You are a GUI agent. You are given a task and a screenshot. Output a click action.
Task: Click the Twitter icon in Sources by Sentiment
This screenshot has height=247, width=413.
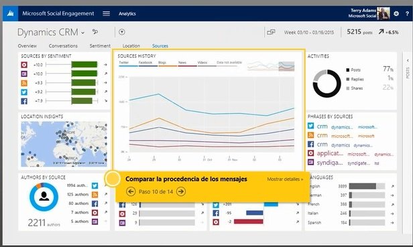coord(24,92)
